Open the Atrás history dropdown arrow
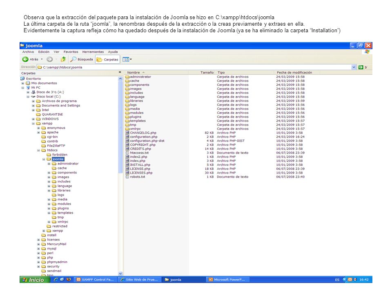Image resolution: width=392 pixels, height=294 pixels. tap(42, 59)
